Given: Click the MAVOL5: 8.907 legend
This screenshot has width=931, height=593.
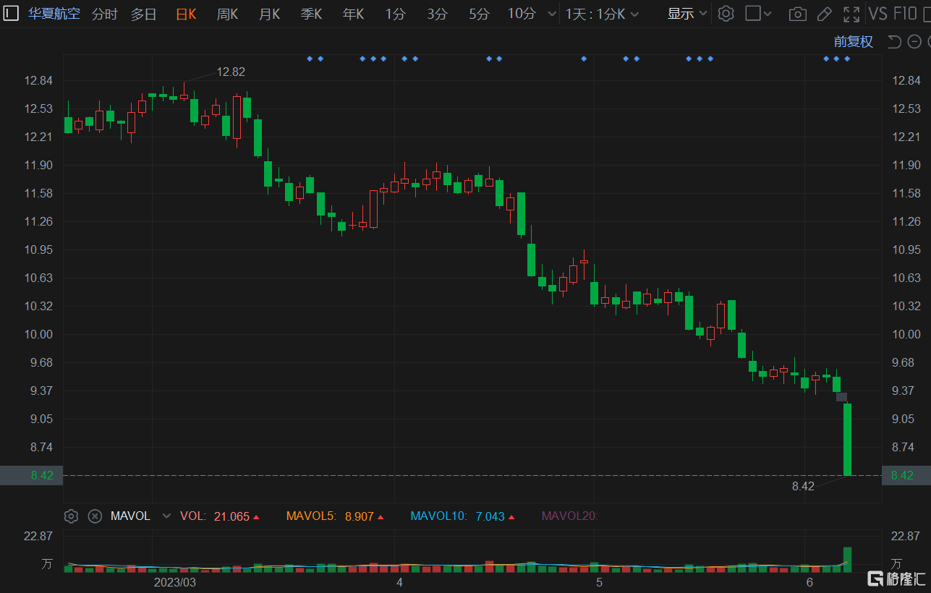Looking at the screenshot, I should (x=336, y=516).
